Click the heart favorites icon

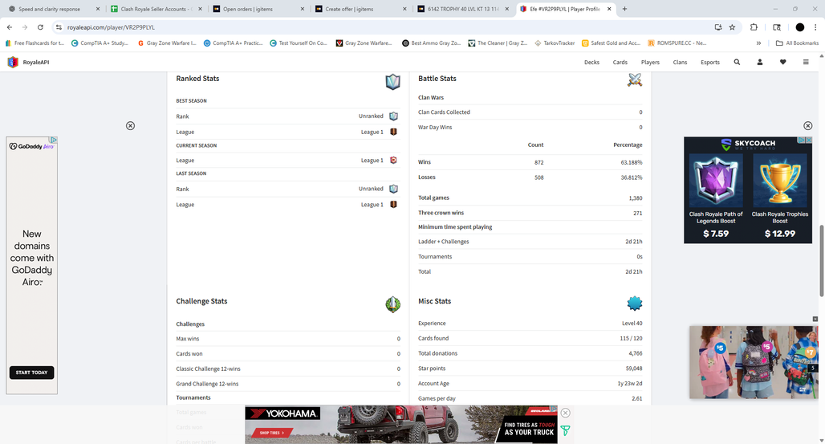coord(783,62)
